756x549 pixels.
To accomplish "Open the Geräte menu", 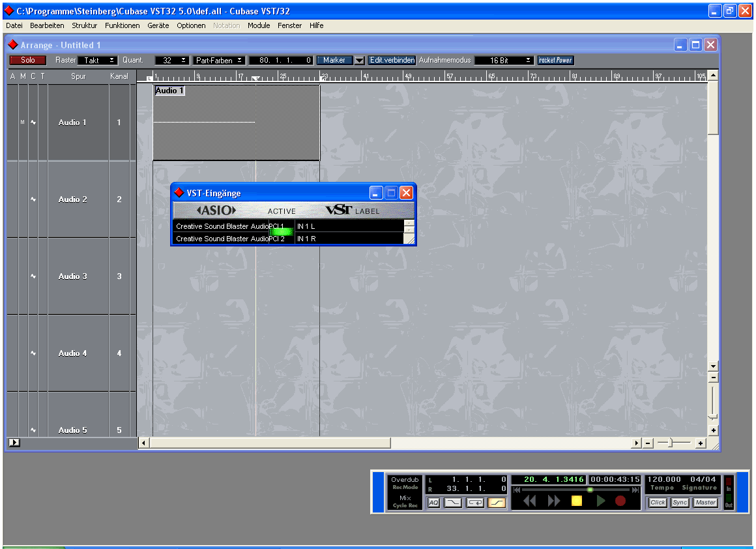I will pos(158,25).
